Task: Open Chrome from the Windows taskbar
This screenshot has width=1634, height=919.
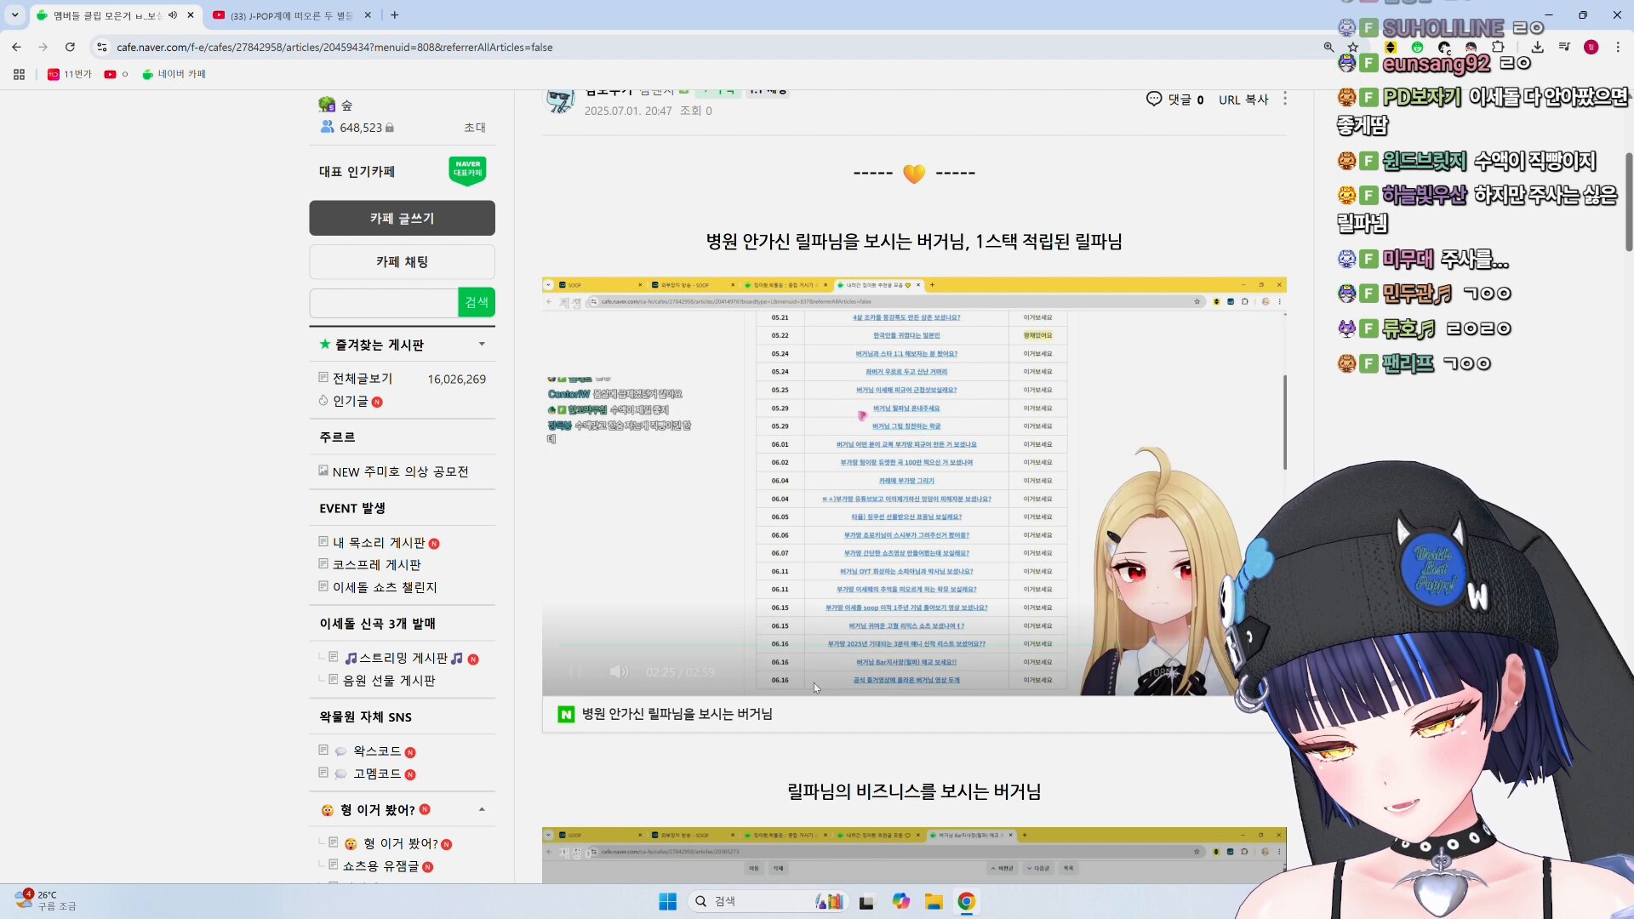Action: [966, 902]
